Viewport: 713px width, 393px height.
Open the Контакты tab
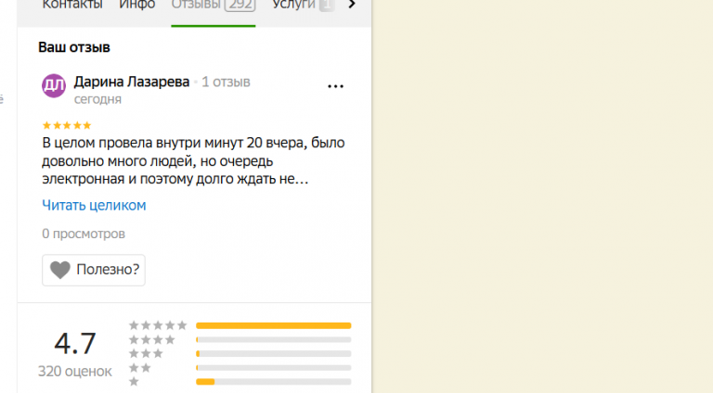tap(72, 5)
